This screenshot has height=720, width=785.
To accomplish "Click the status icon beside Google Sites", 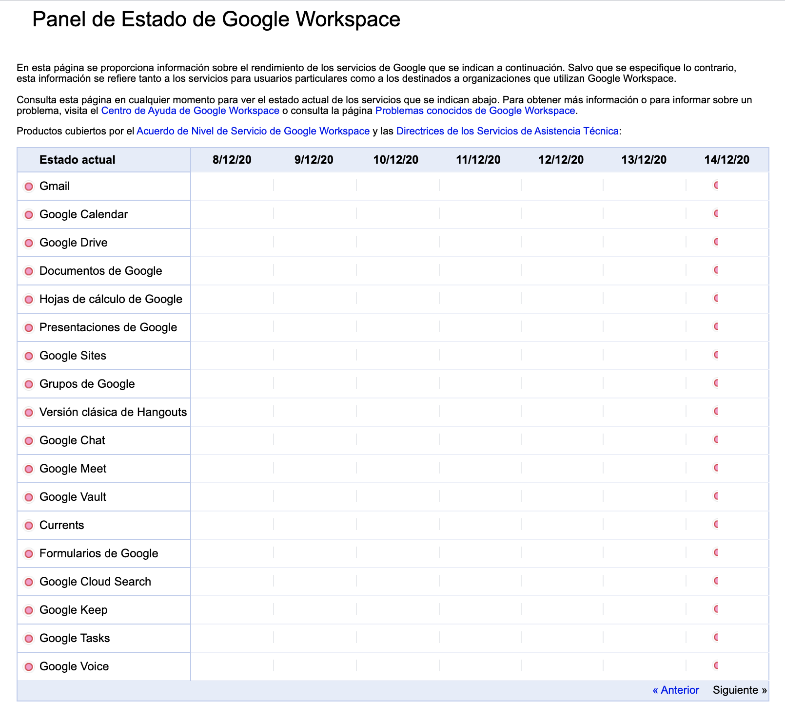I will coord(29,356).
